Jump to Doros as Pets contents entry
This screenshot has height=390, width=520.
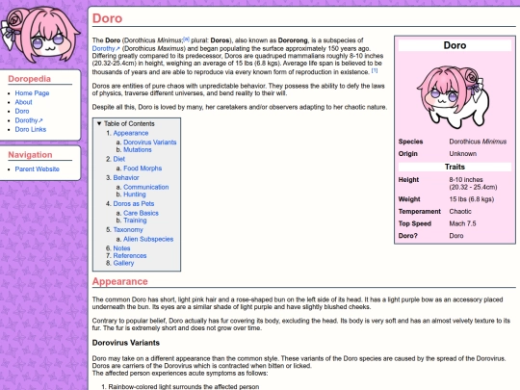(x=134, y=203)
